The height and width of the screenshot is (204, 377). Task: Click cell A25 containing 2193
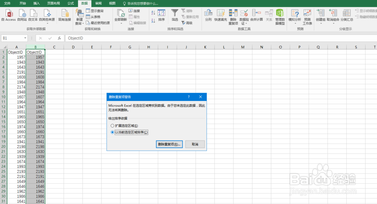pos(17,171)
